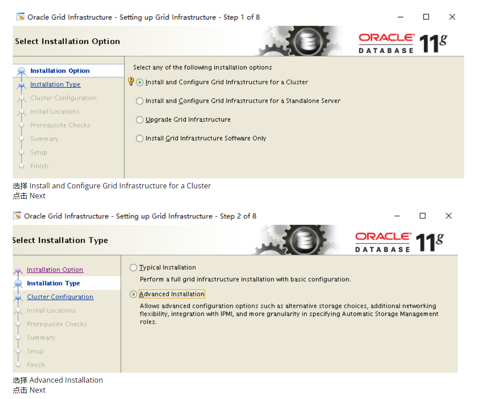Click the Step 2 window title bar app icon
This screenshot has width=486, height=399.
pyautogui.click(x=17, y=216)
